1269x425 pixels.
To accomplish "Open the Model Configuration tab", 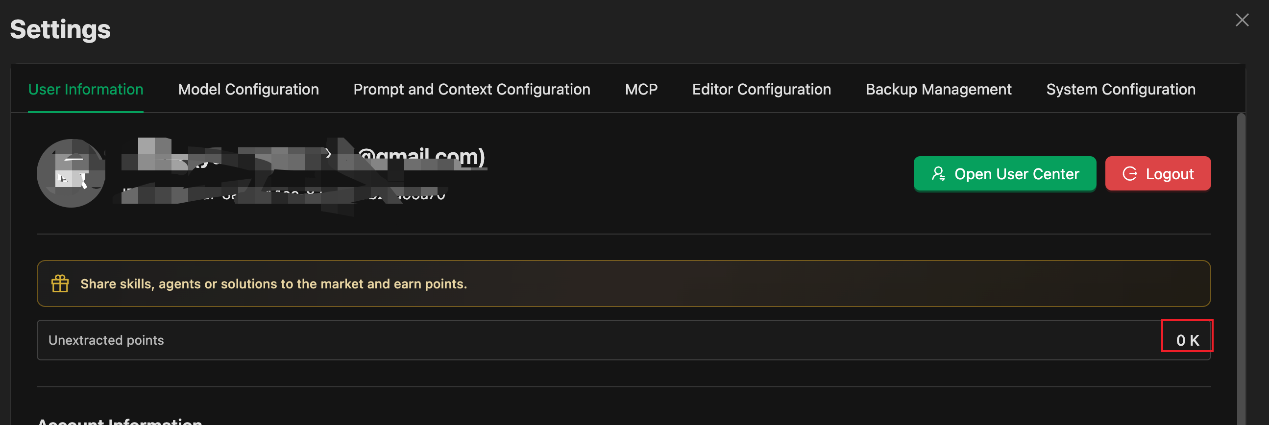I will pyautogui.click(x=248, y=90).
